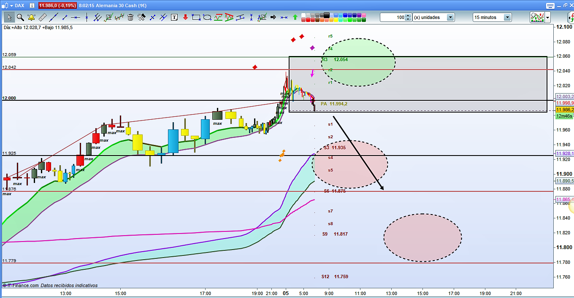Choose the rectangle drawing tool
Image resolution: width=574 pixels, height=298 pixels.
[x=196, y=17]
